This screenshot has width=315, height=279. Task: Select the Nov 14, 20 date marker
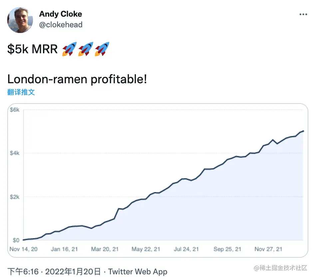24,249
